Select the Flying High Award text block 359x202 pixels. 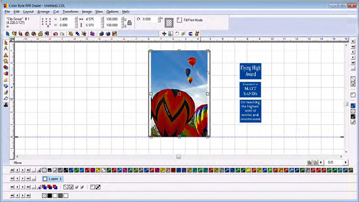click(x=251, y=71)
